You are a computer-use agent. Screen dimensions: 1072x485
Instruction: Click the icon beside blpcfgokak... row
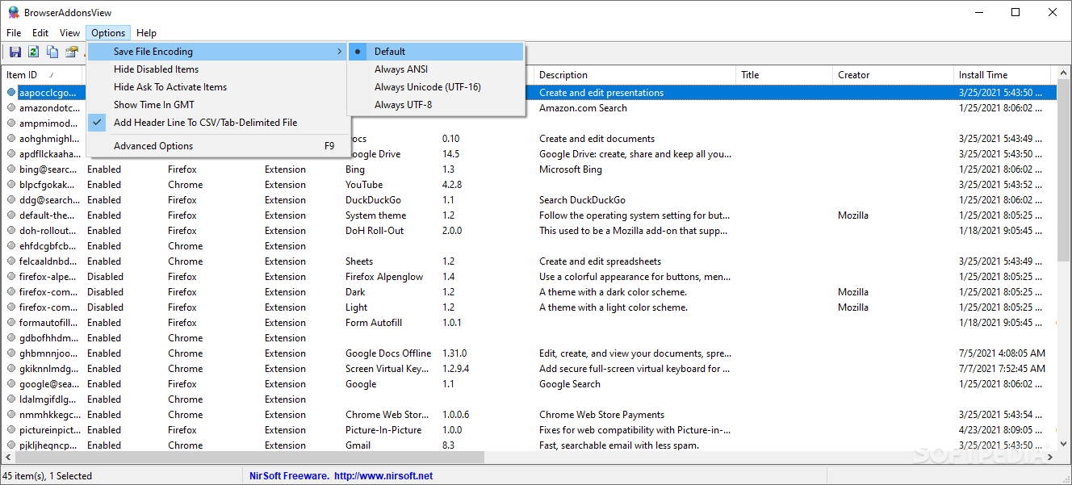coord(11,185)
